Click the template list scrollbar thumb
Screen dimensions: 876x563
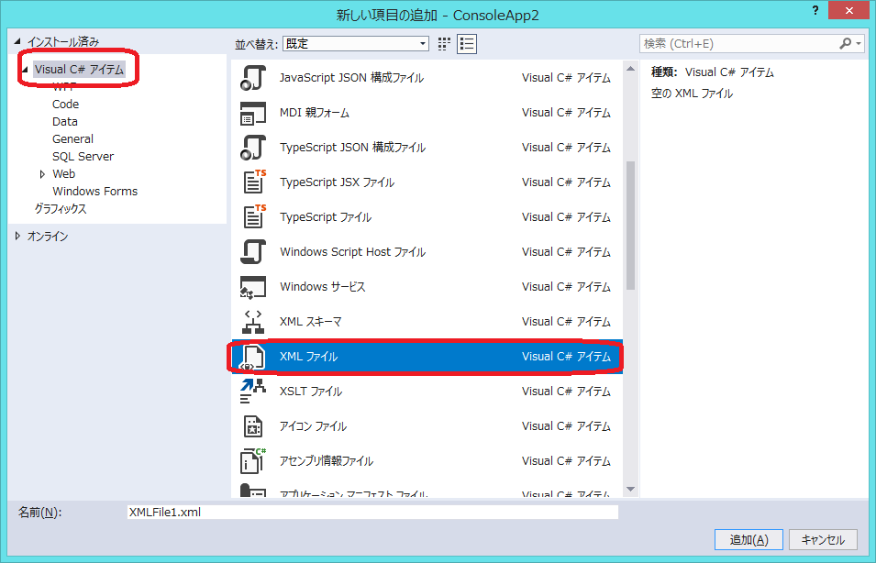click(631, 226)
